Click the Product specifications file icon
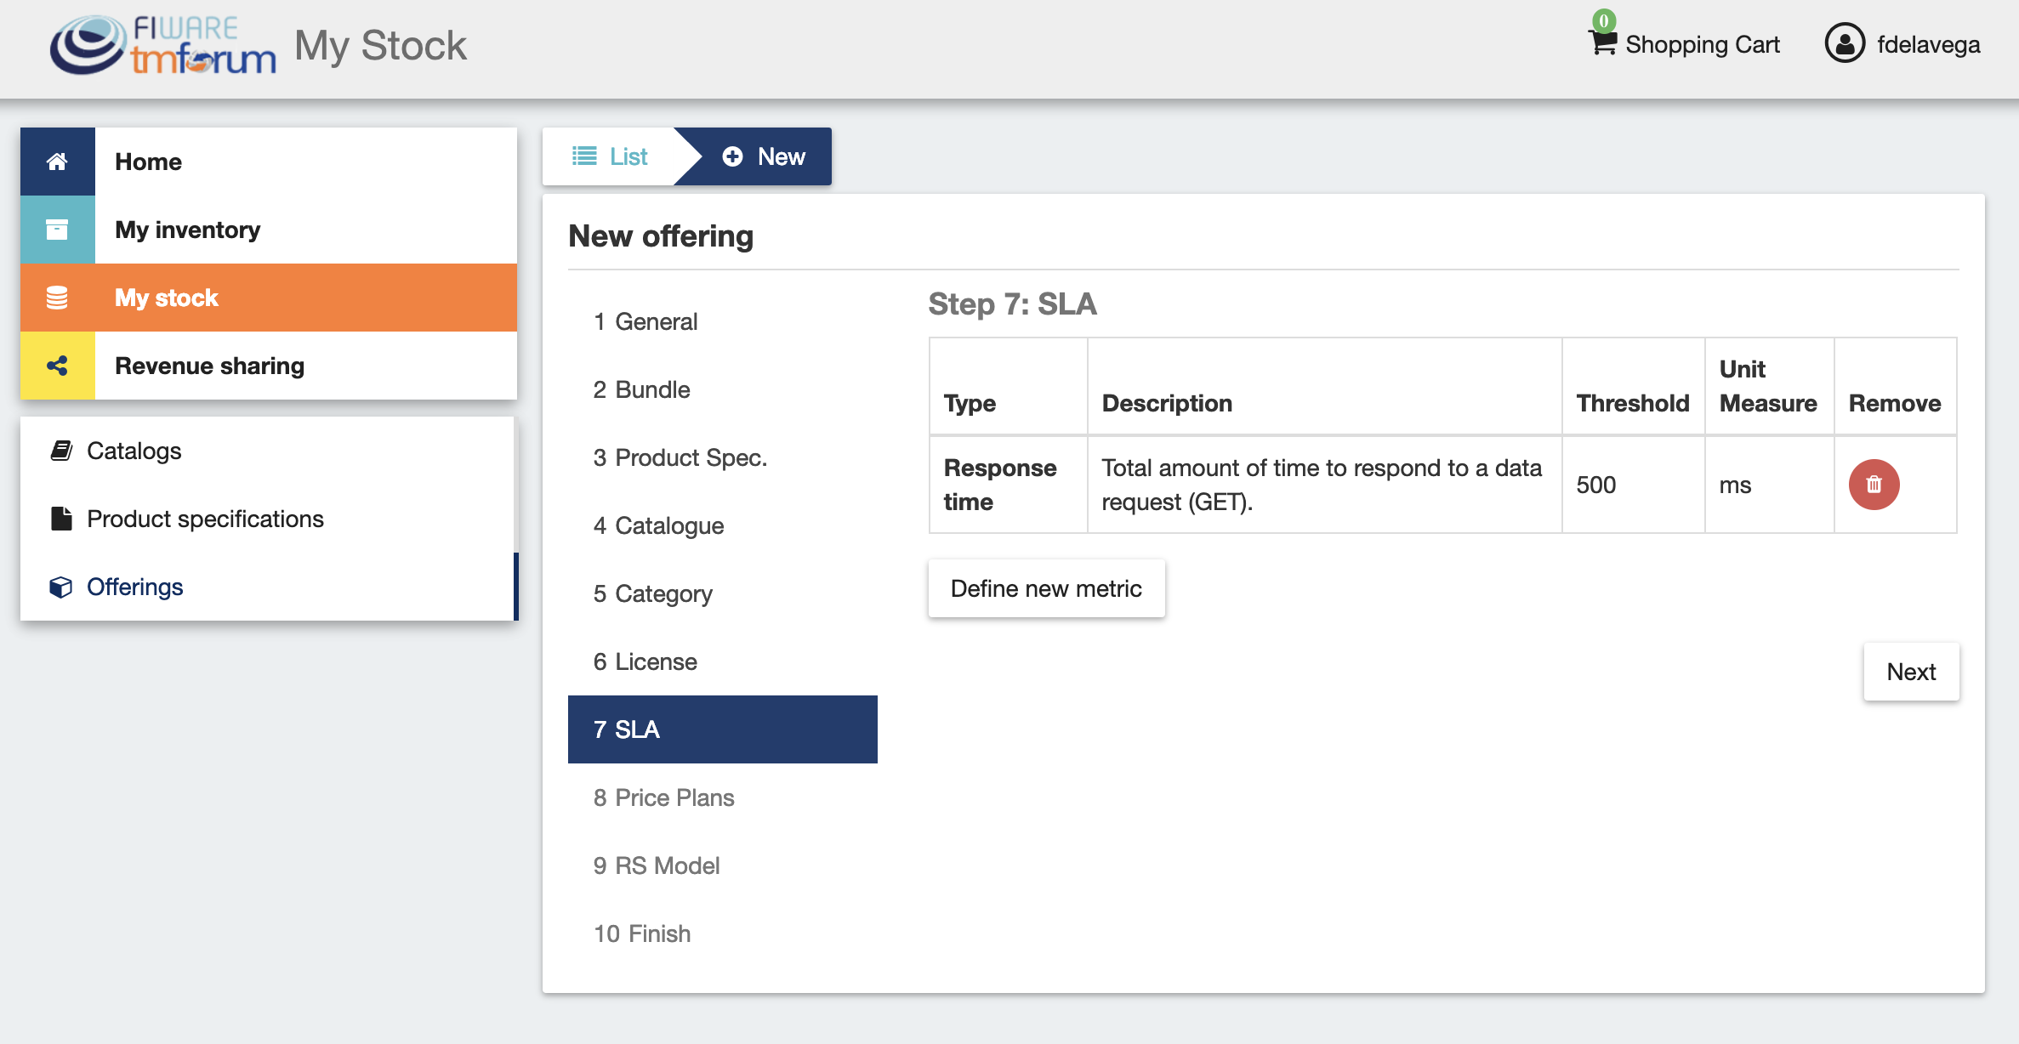This screenshot has width=2019, height=1044. pyautogui.click(x=61, y=519)
